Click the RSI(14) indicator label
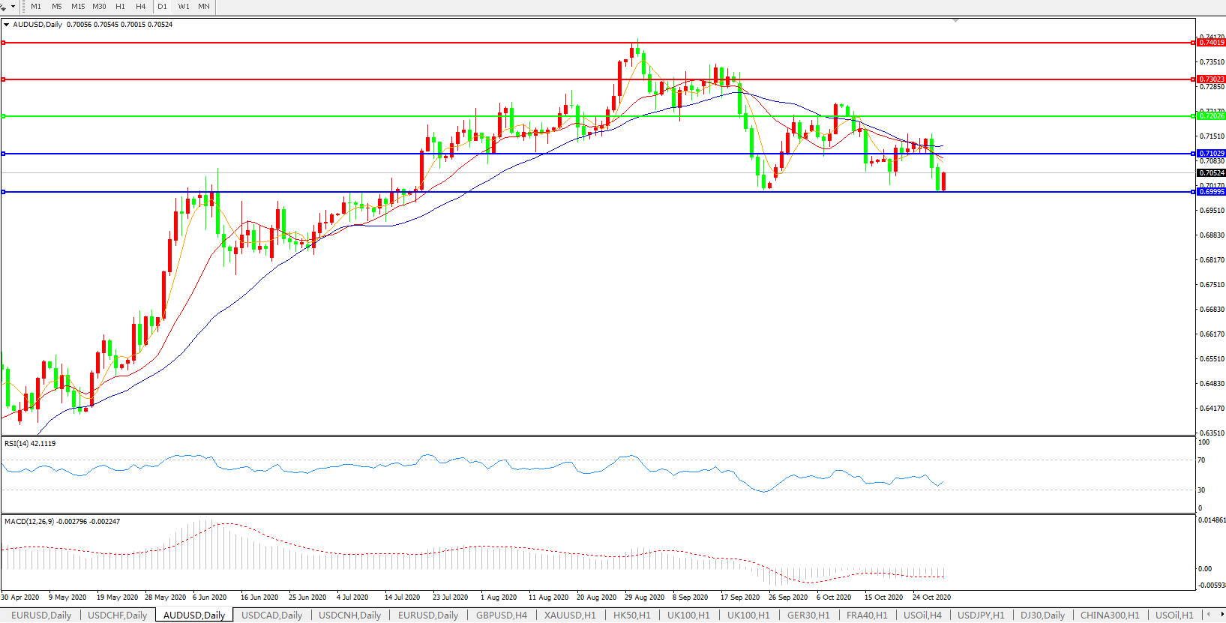 click(30, 444)
